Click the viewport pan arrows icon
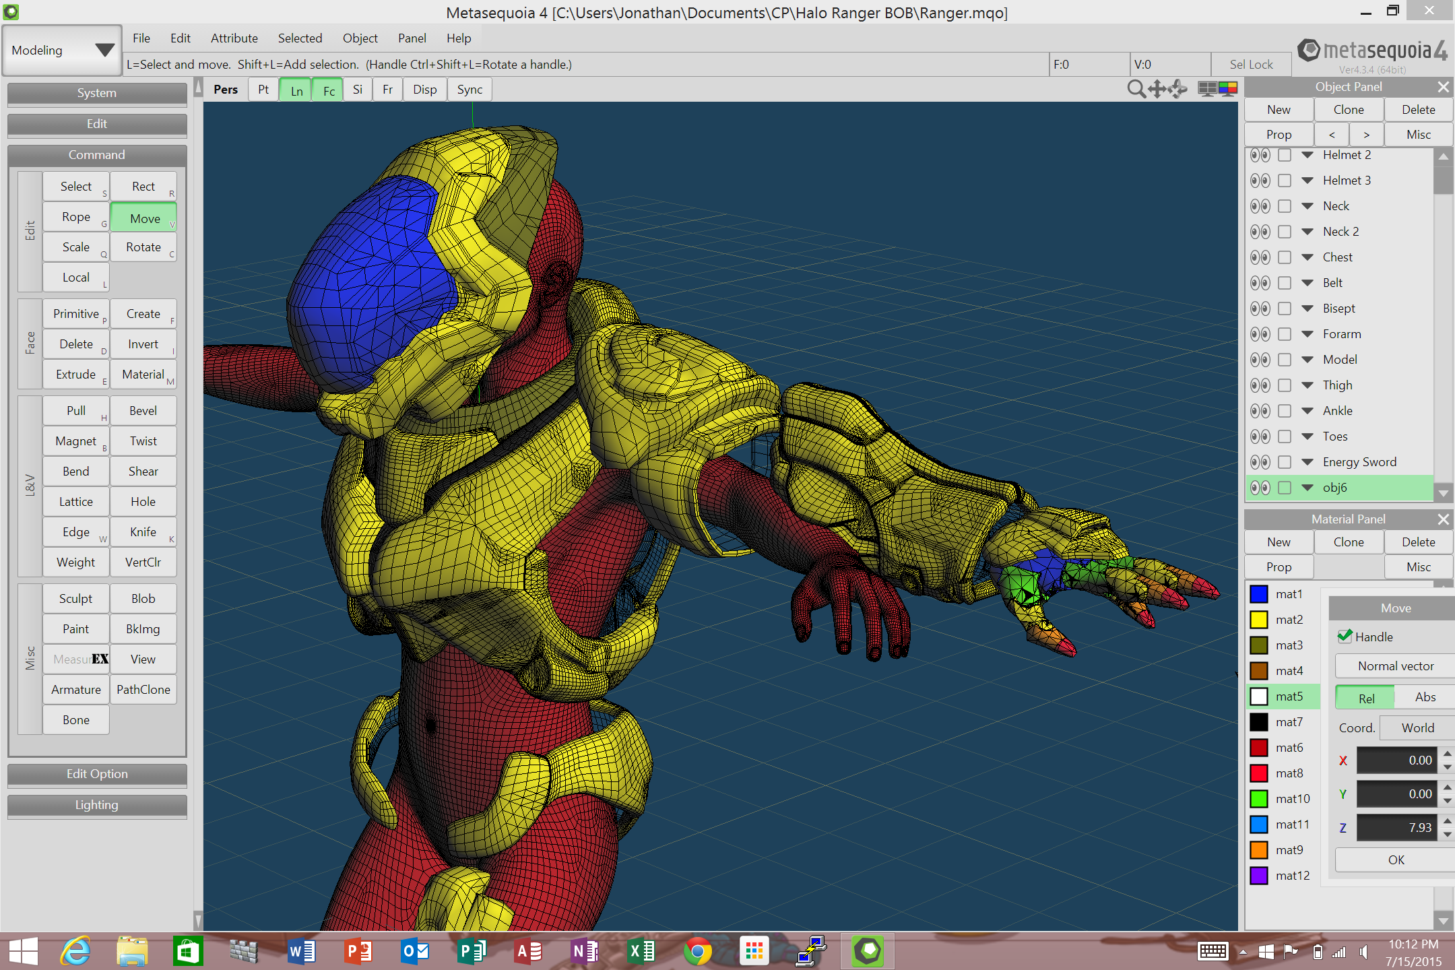Screen dimensions: 1455x970 1157,89
